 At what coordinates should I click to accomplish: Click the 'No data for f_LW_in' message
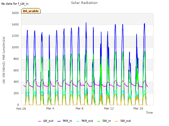pyautogui.click(x=15, y=4)
